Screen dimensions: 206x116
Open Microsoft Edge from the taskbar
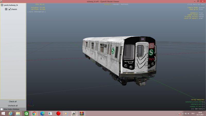(x=42, y=113)
